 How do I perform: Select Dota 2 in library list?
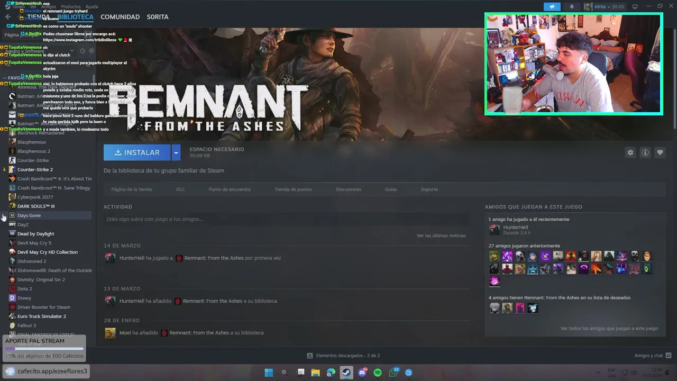pyautogui.click(x=50, y=289)
